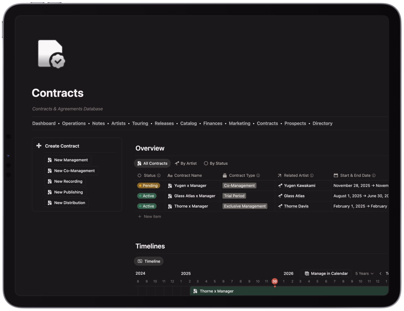Open the Marketing navigation link
The height and width of the screenshot is (311, 404).
pyautogui.click(x=240, y=123)
